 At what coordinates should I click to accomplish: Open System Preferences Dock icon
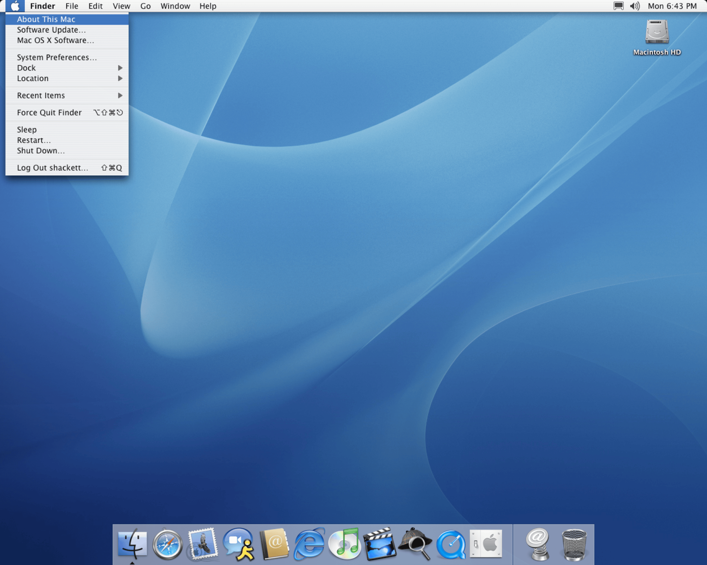tap(486, 544)
